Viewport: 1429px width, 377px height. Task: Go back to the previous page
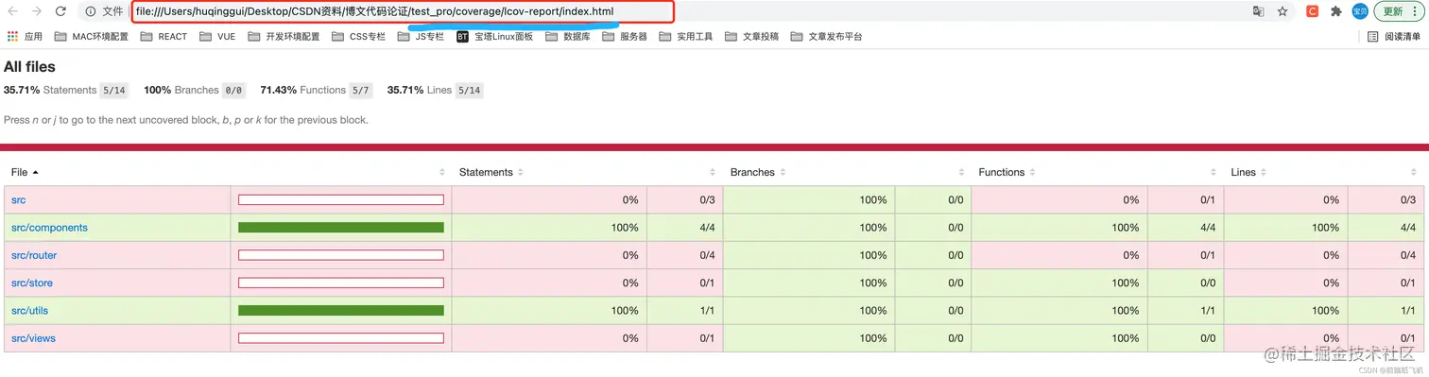coord(13,11)
